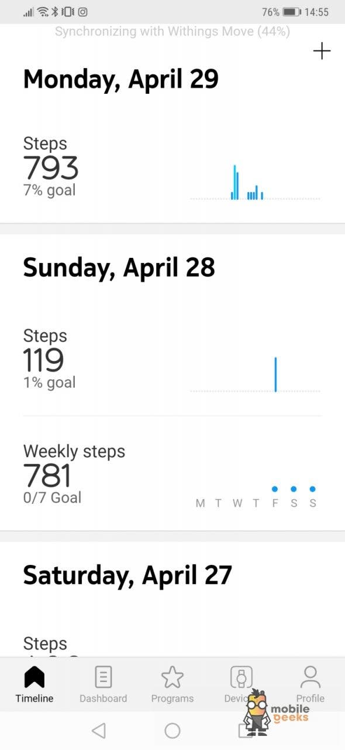Open the Dashboard tab icon
Viewport: 345px width, 750px height.
coord(103,677)
